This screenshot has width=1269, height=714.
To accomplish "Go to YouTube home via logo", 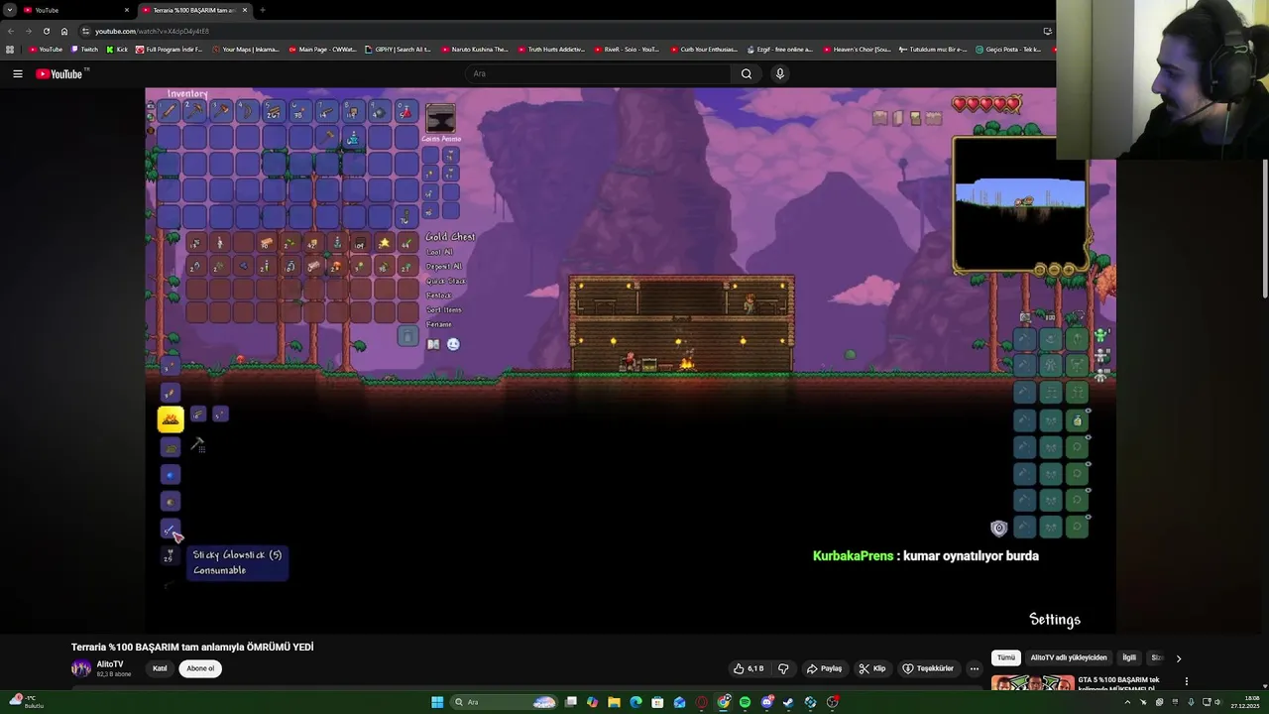I will tap(59, 73).
